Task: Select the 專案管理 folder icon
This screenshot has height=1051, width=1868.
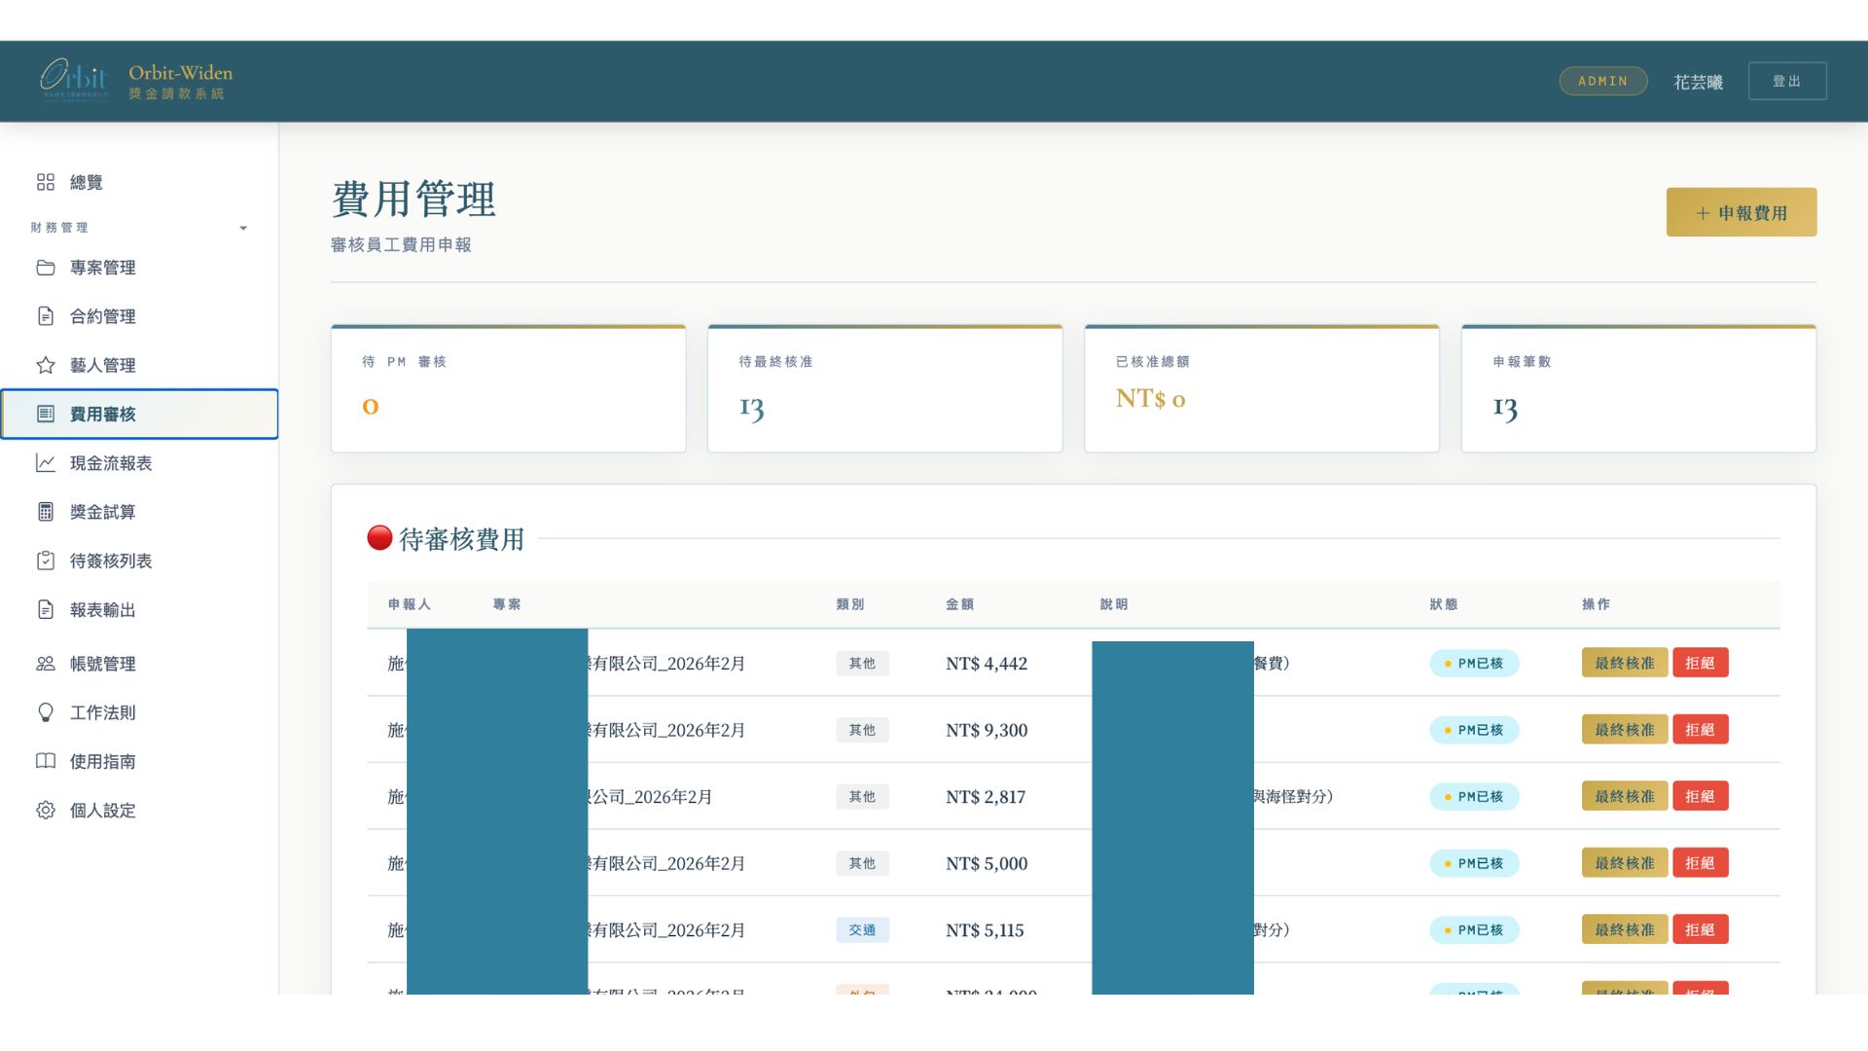Action: [46, 268]
